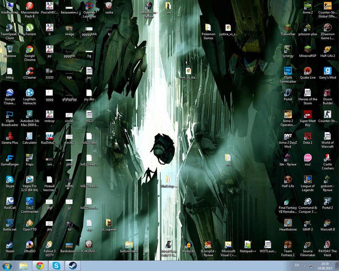Screen dimensions: 339x271
Task: Open the Hearthstone desktop shortcut
Action: point(288,225)
